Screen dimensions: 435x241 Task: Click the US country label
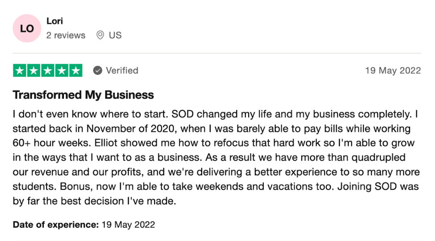(x=115, y=35)
